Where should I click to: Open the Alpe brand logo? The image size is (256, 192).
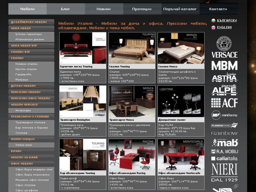coord(224,90)
